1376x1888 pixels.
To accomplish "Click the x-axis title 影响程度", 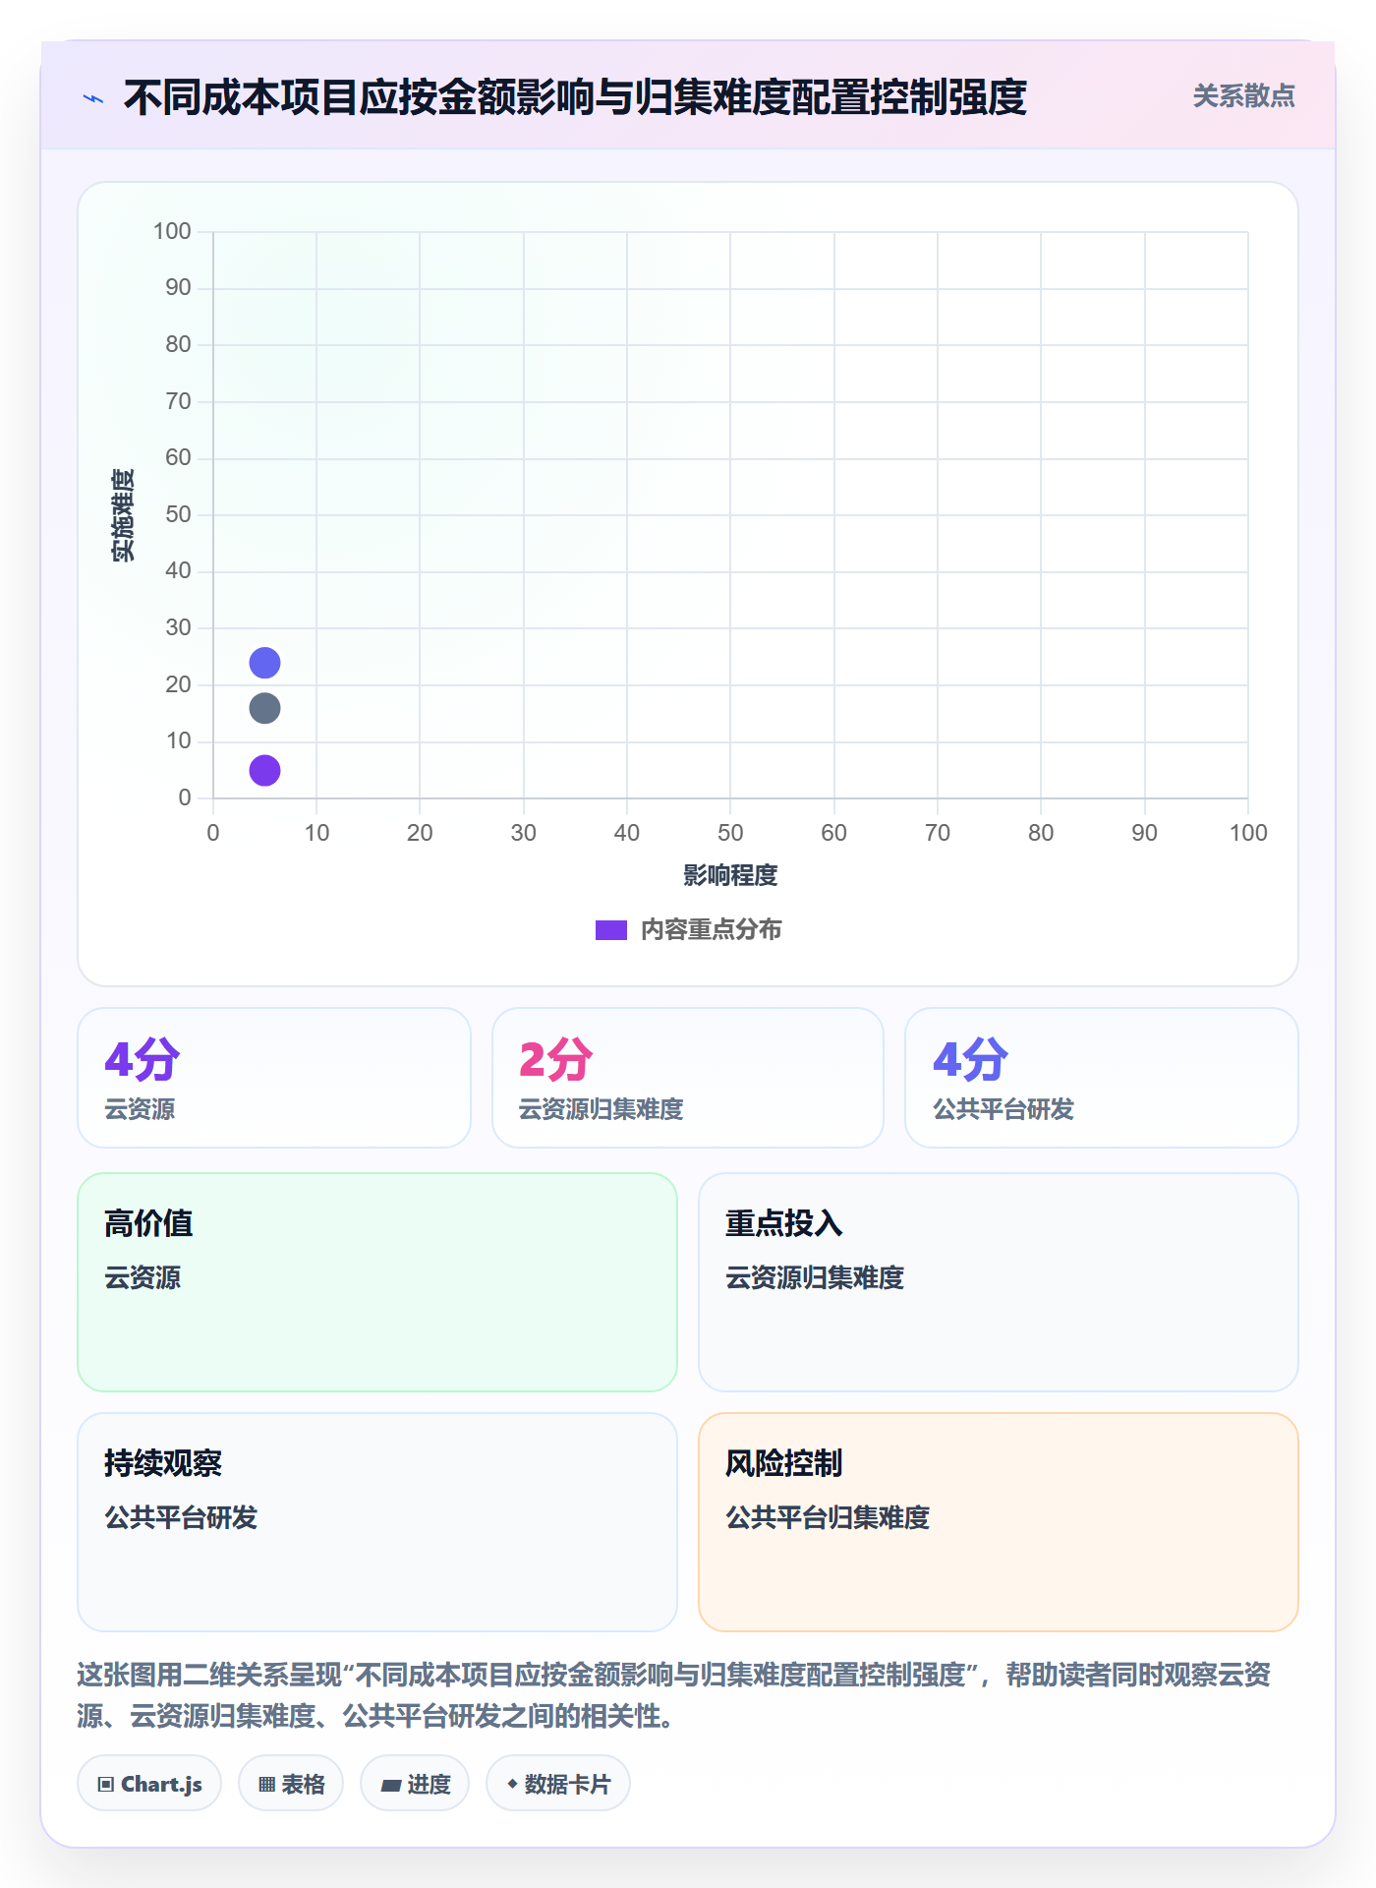I will 730,875.
